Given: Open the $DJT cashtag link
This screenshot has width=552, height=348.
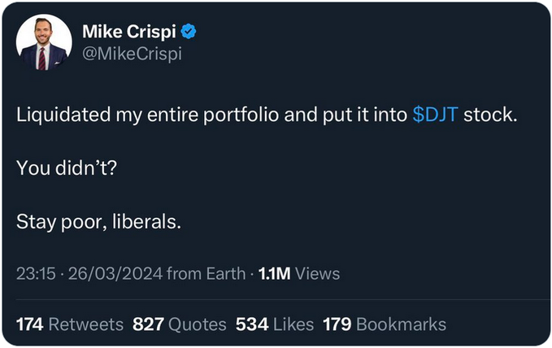Looking at the screenshot, I should point(436,115).
